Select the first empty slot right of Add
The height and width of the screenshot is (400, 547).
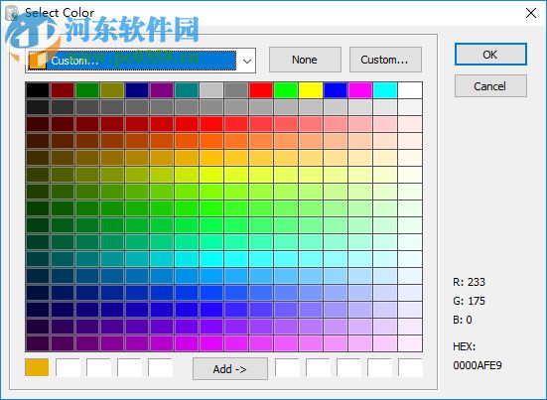[287, 367]
